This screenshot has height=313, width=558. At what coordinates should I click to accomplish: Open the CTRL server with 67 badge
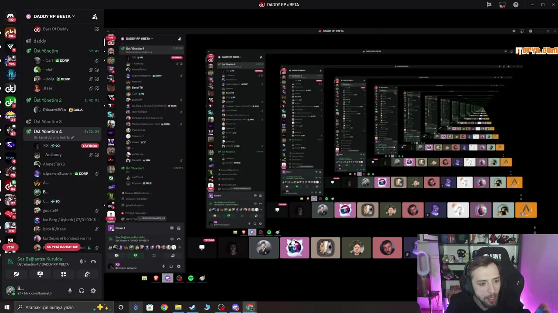point(10,130)
